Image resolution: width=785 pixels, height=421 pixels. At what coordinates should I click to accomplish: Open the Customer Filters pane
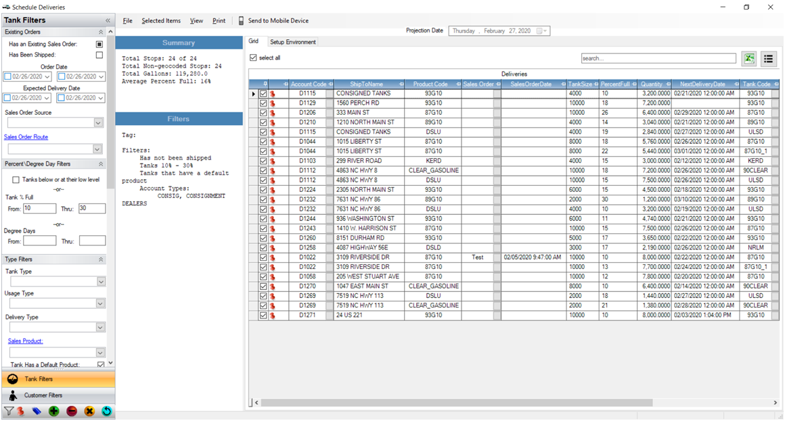coord(58,395)
